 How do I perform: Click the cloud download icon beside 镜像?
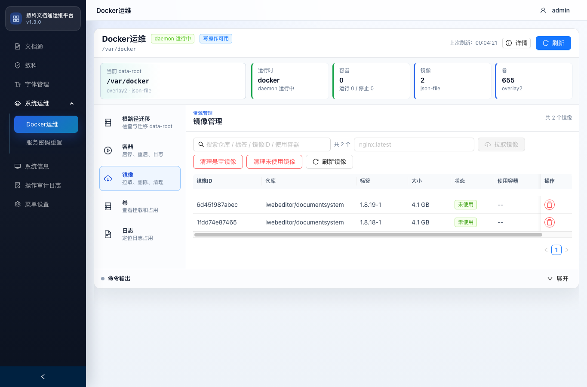[108, 178]
